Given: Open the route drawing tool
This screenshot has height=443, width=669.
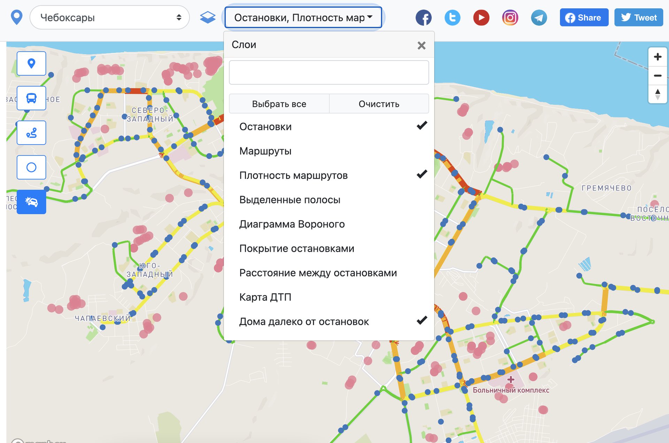Looking at the screenshot, I should click(x=31, y=133).
